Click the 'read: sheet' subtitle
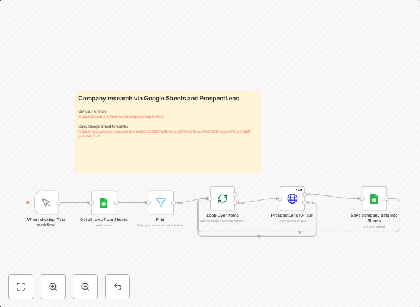This screenshot has height=307, width=420. [x=104, y=225]
